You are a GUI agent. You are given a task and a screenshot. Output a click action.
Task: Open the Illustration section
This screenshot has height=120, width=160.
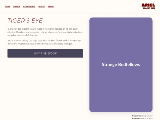[29, 6]
